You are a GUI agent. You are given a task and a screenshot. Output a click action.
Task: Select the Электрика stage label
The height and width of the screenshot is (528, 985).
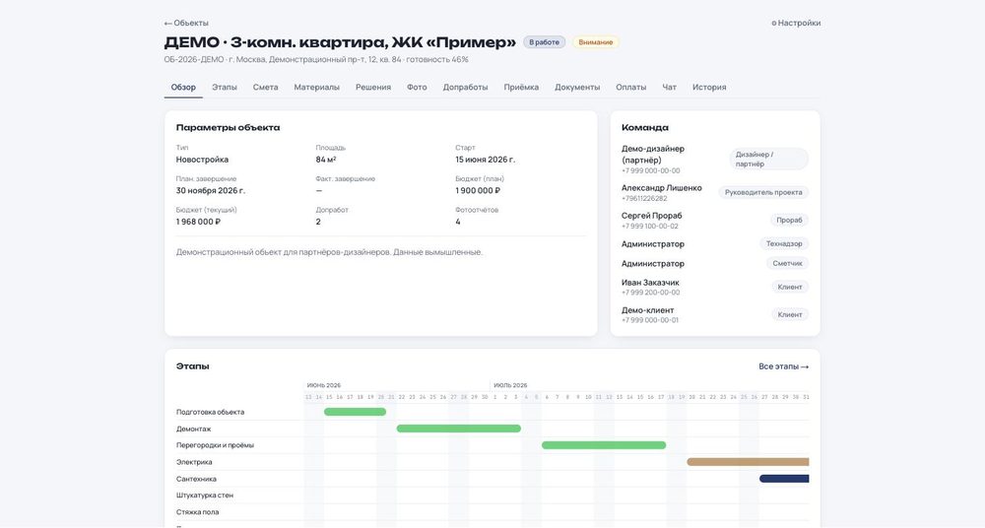(x=194, y=463)
